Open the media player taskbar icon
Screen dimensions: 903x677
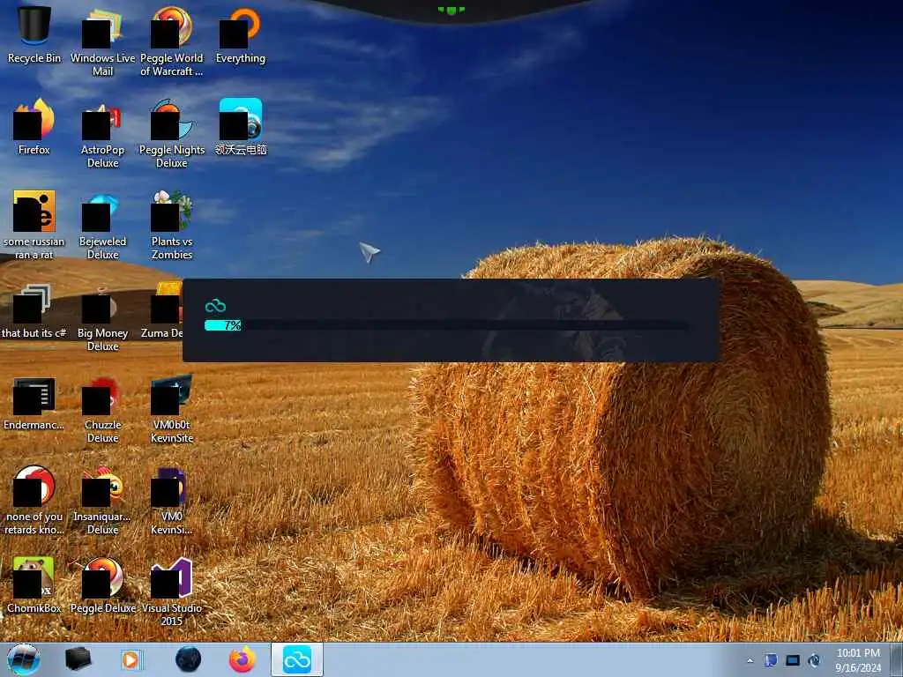pyautogui.click(x=131, y=659)
